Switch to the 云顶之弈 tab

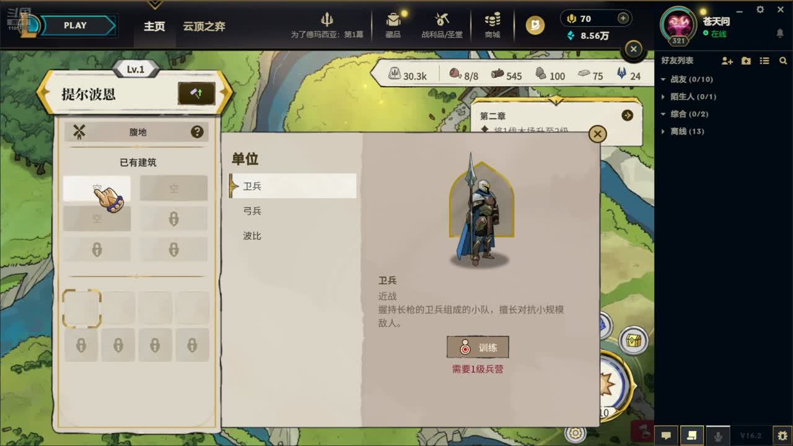204,27
